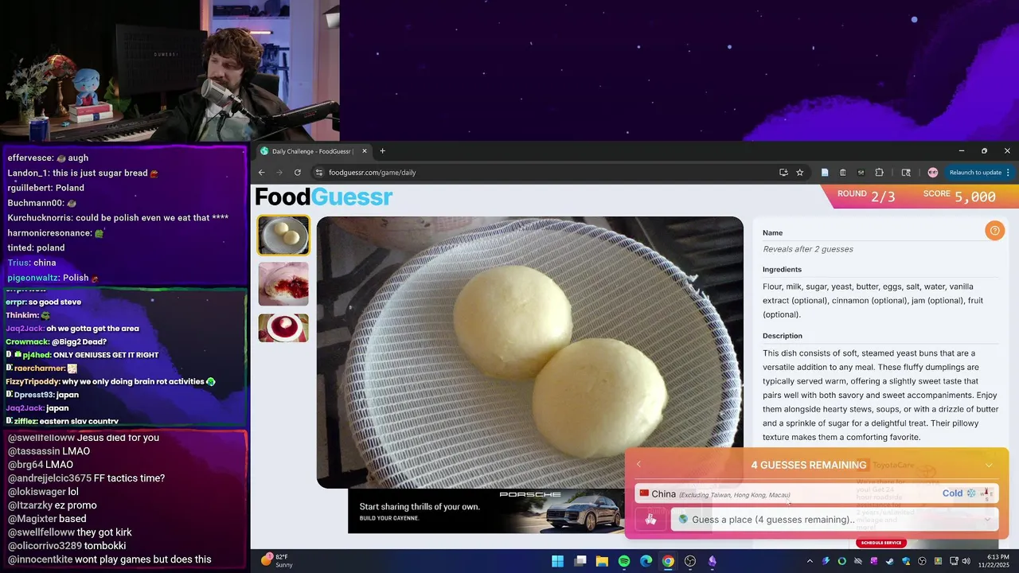Screen dimensions: 1019x573
Task: Click the red 'Schedule Service' ad button
Action: [x=881, y=543]
